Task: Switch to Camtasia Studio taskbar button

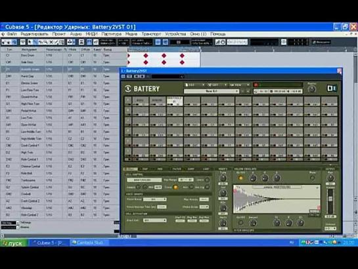Action: pyautogui.click(x=89, y=243)
